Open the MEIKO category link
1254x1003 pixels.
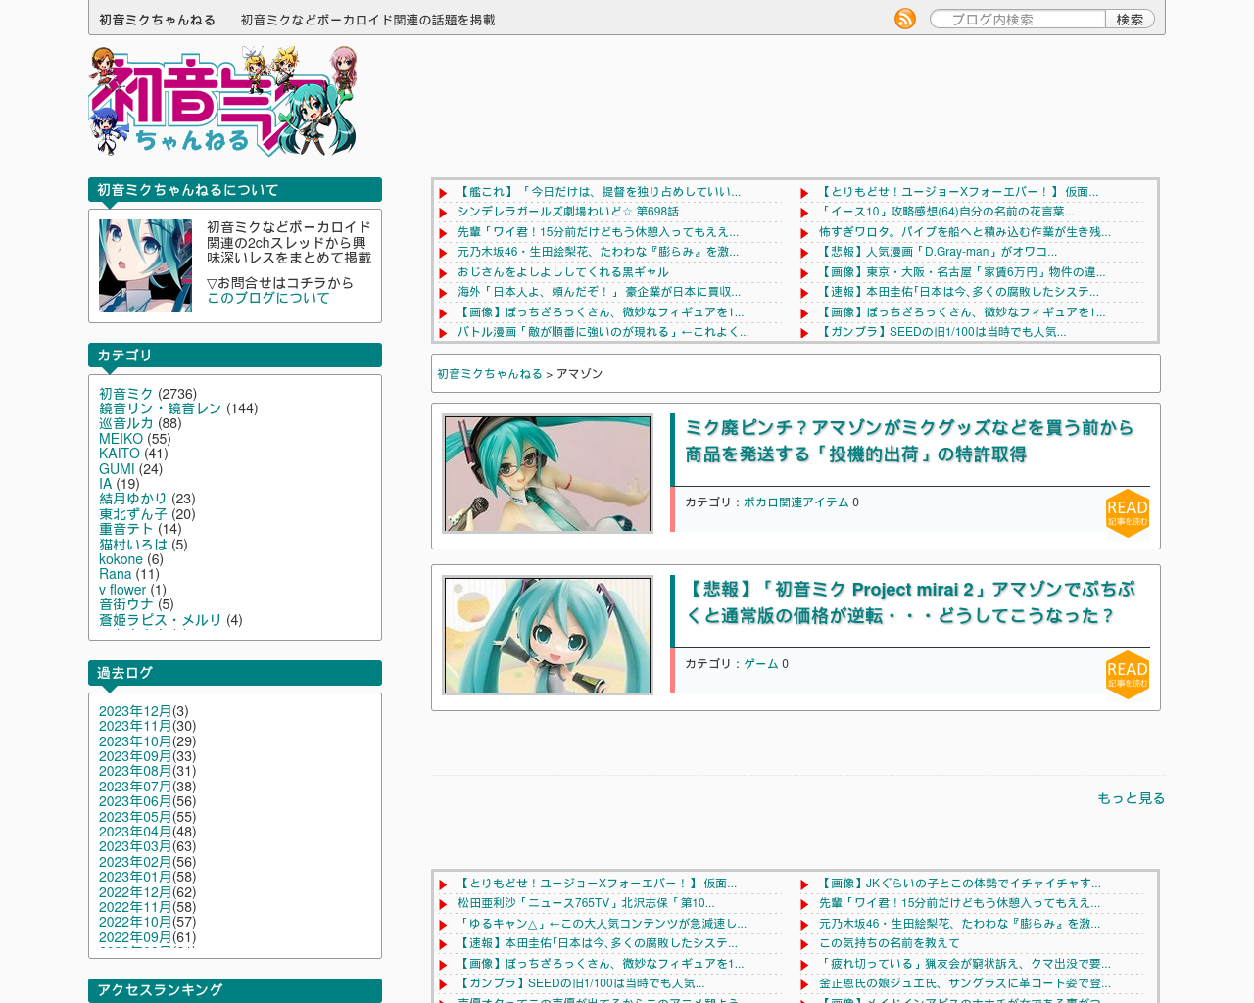coord(121,439)
